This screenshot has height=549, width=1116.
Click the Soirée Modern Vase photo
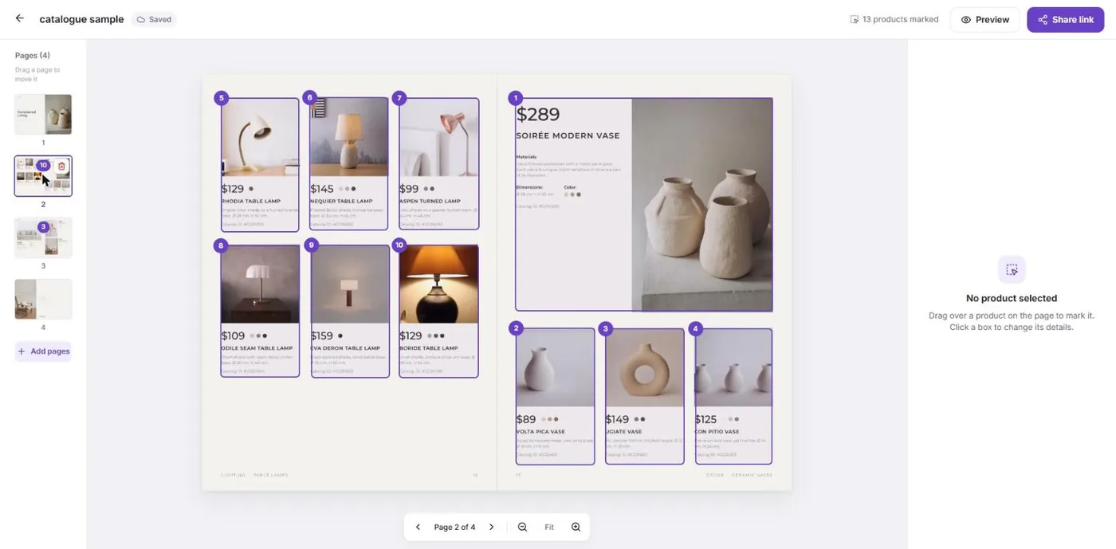pyautogui.click(x=701, y=205)
